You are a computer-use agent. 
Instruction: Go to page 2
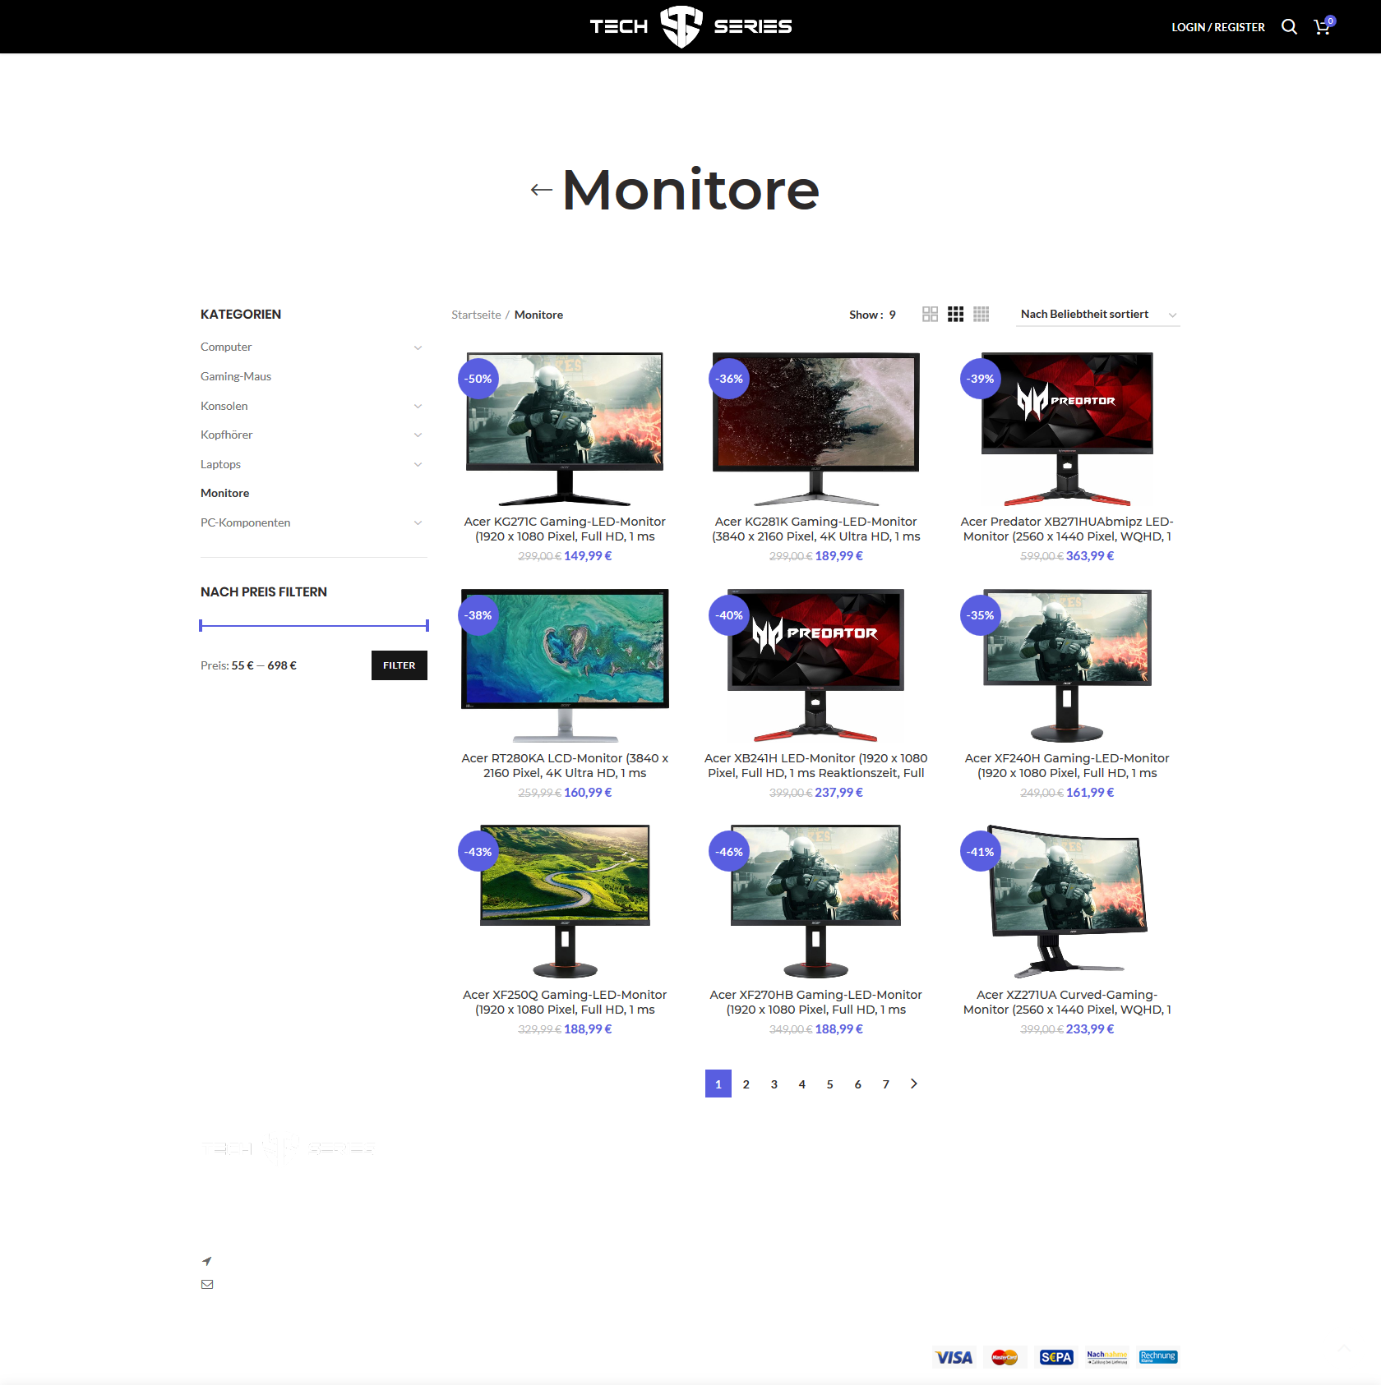coord(746,1084)
